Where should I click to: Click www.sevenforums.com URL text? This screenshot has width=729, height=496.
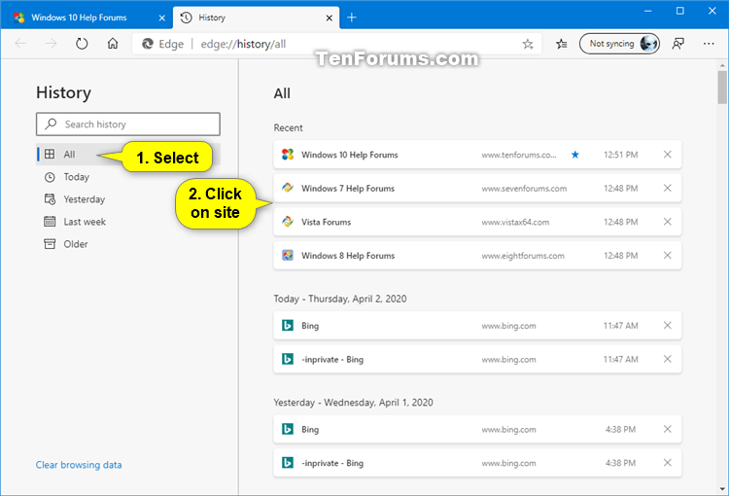pyautogui.click(x=524, y=189)
